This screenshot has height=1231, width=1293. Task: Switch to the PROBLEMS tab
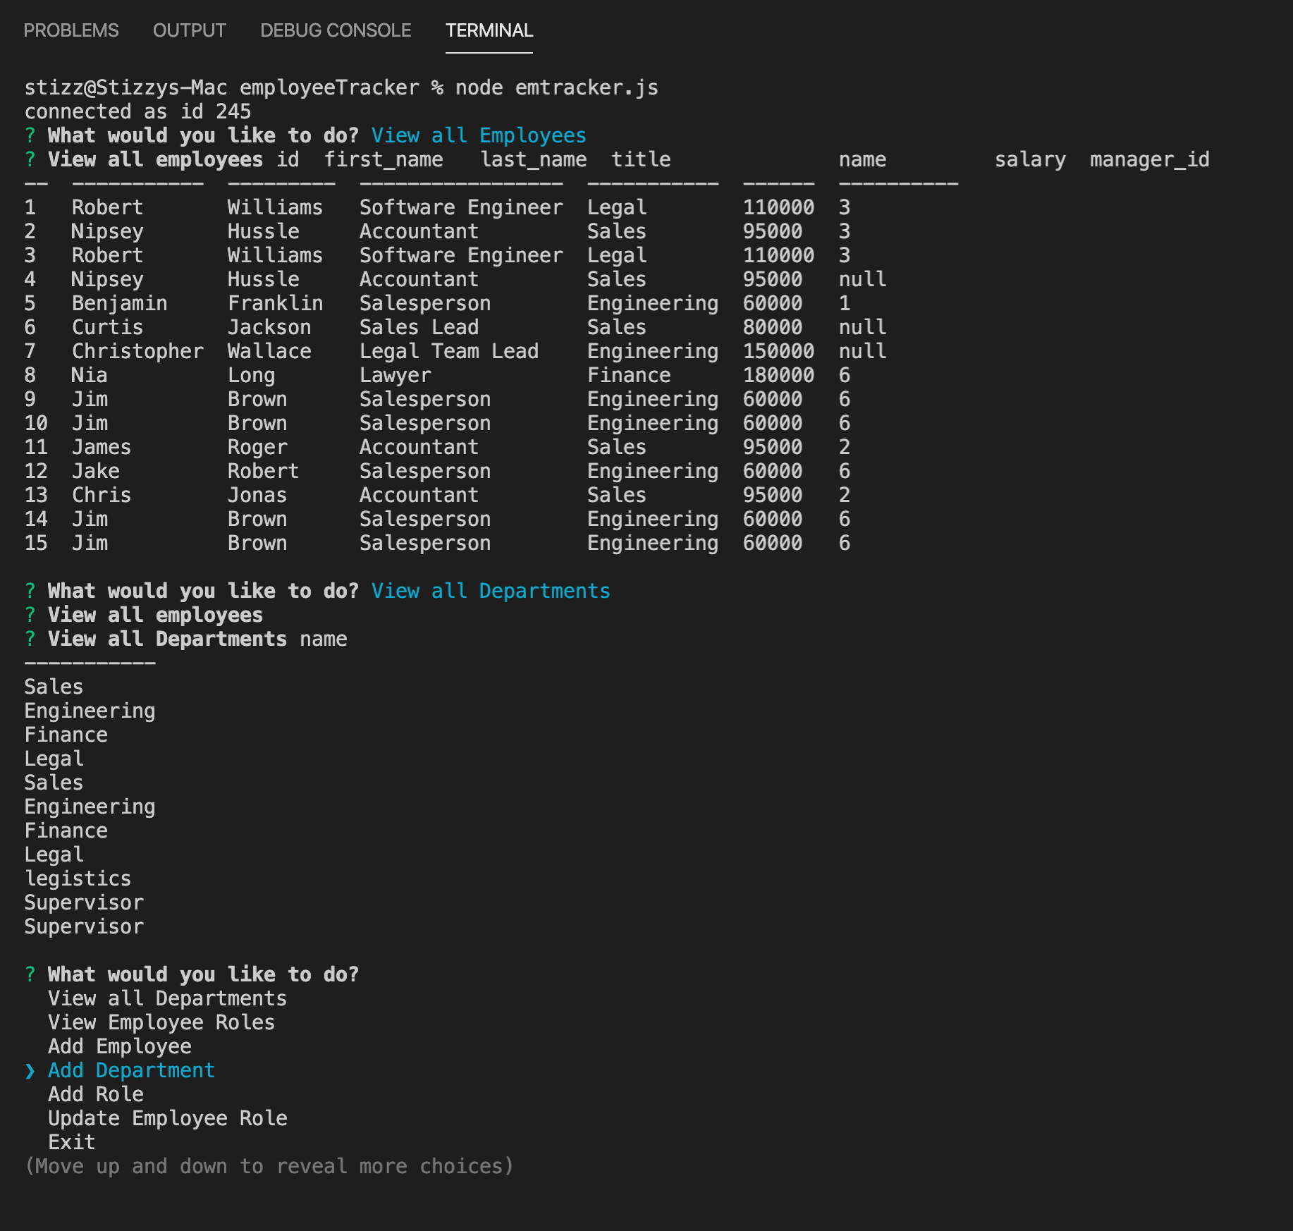(x=71, y=30)
